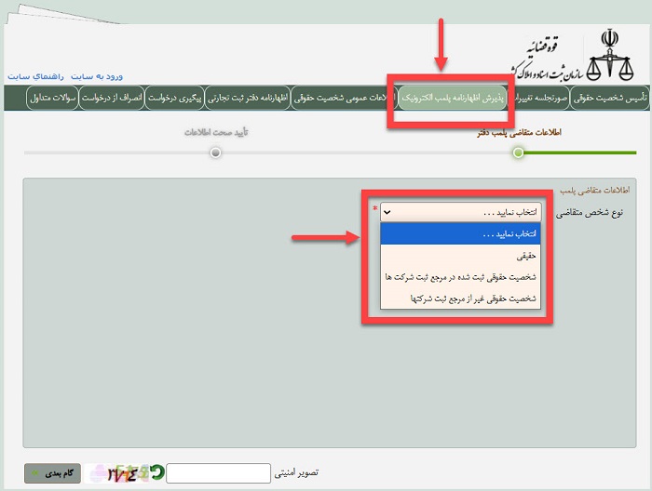Click the 'تصویر امنیتی' captcha text field

click(218, 473)
